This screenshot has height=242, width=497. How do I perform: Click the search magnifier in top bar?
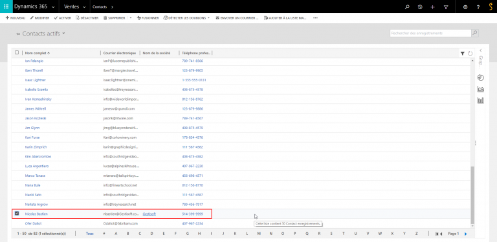coord(407,6)
